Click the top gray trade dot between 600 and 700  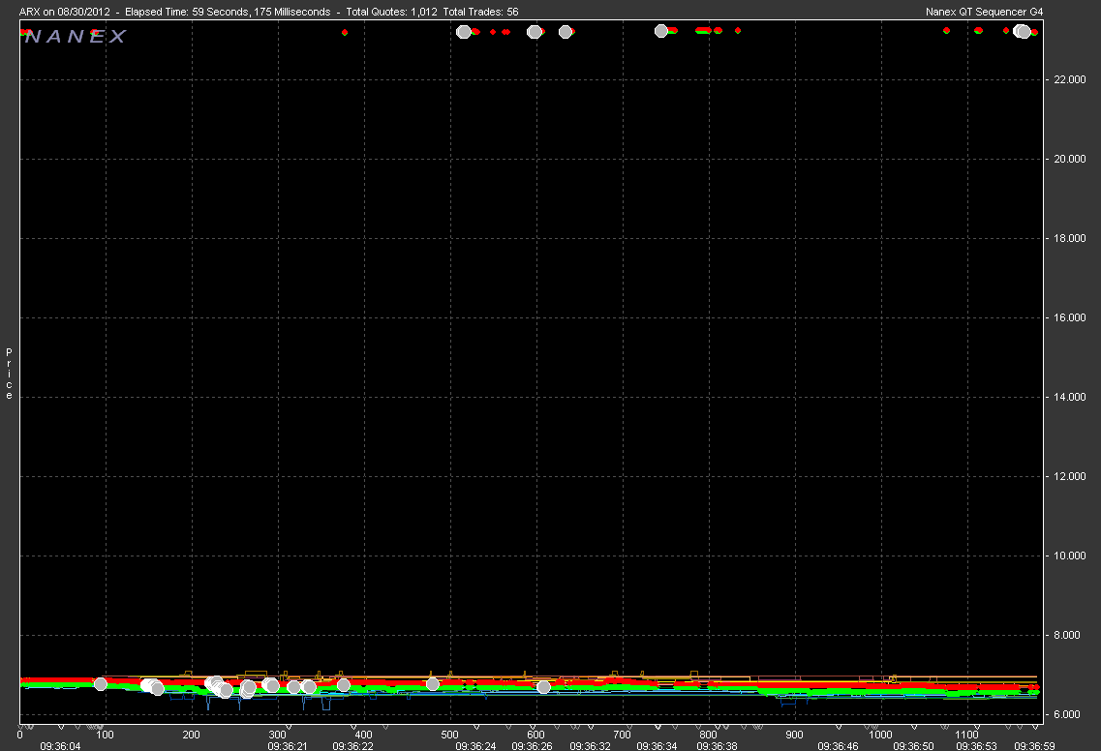566,32
